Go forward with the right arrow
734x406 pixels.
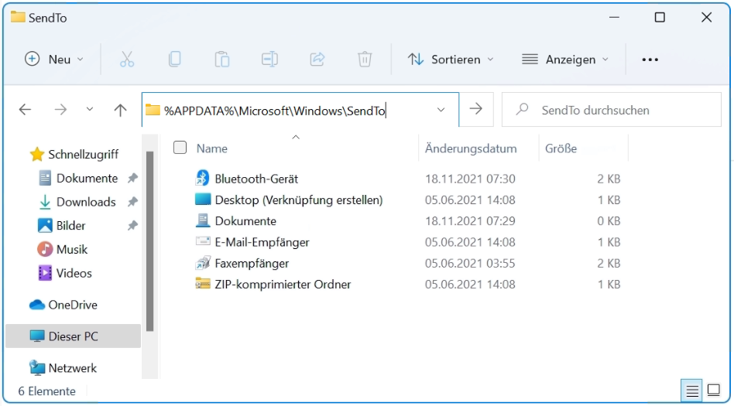[60, 110]
